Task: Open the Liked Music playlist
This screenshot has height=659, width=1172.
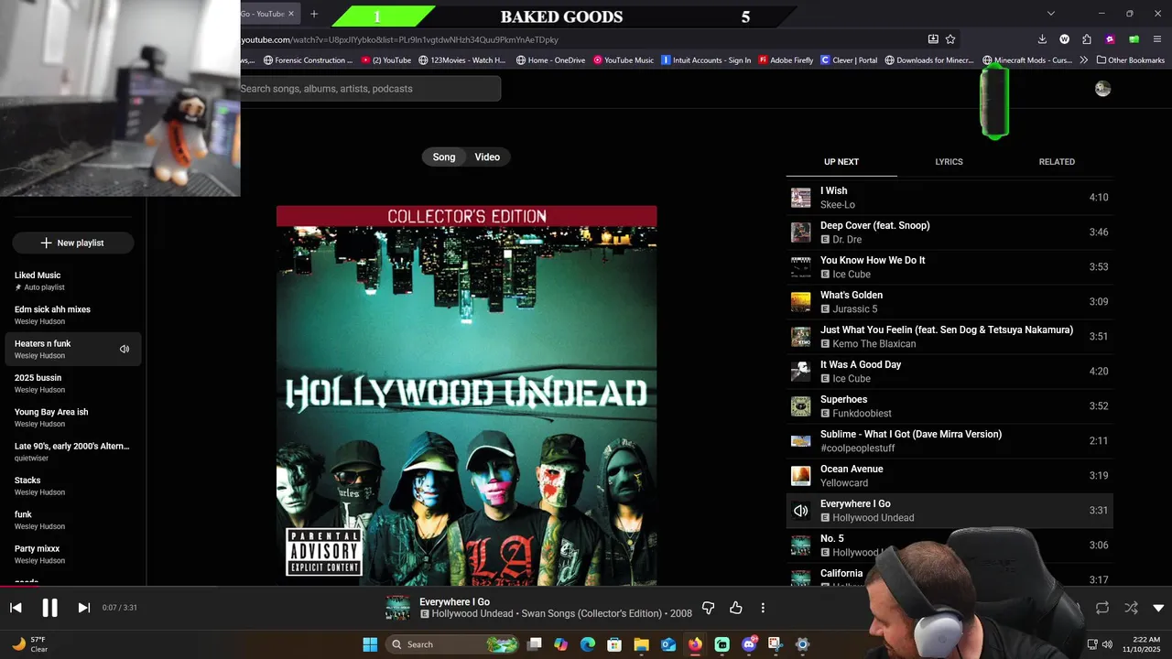Action: click(73, 281)
